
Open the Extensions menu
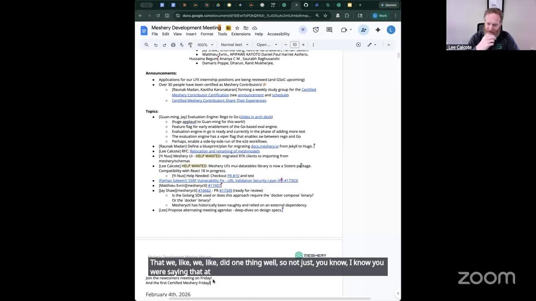click(x=241, y=34)
